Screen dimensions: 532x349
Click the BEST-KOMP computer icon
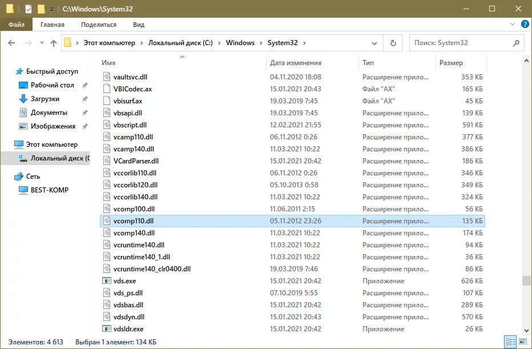point(23,190)
